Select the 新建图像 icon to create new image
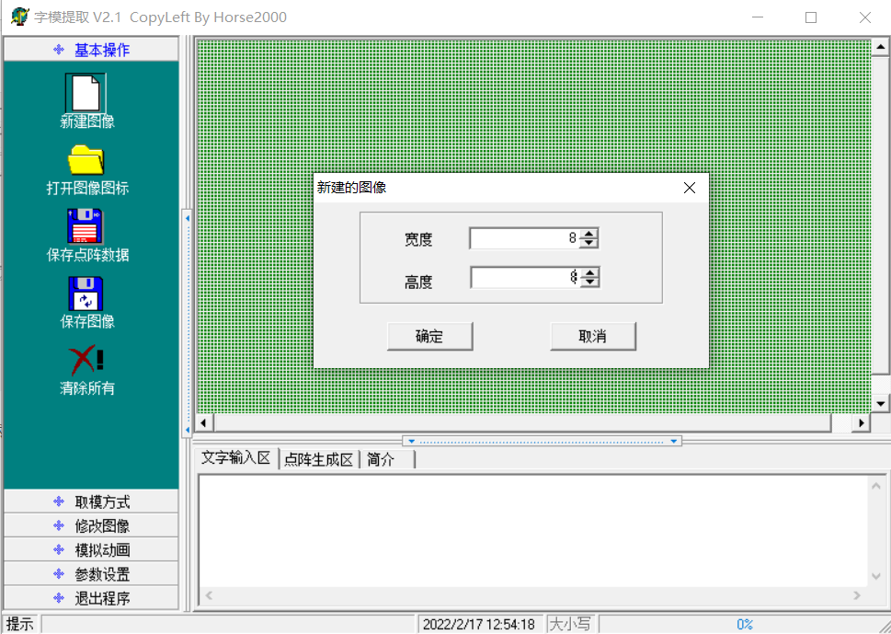Image resolution: width=891 pixels, height=634 pixels. point(87,92)
